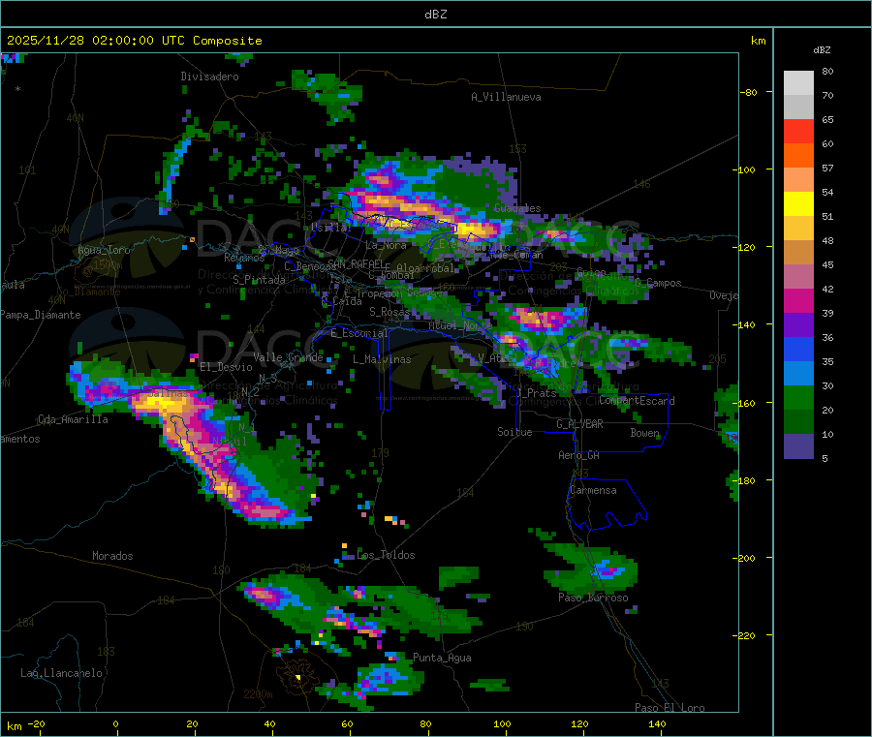This screenshot has width=872, height=737.
Task: Click the 'Agua_Toro' map label
Action: (x=104, y=250)
